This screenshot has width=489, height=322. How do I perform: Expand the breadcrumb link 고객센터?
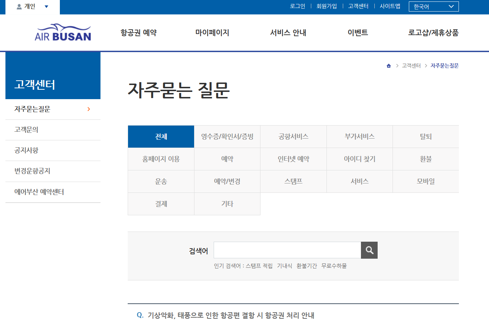click(x=411, y=65)
